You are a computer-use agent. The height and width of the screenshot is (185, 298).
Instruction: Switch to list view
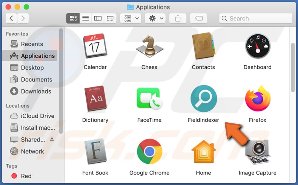tap(86, 18)
